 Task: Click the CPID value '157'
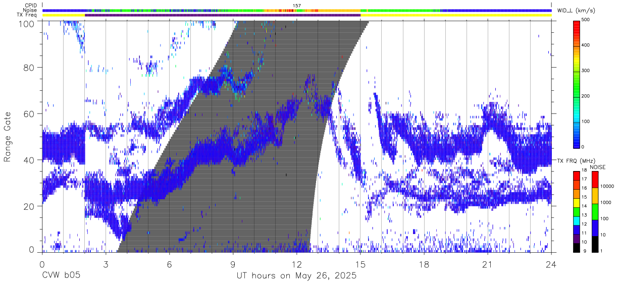click(x=297, y=6)
